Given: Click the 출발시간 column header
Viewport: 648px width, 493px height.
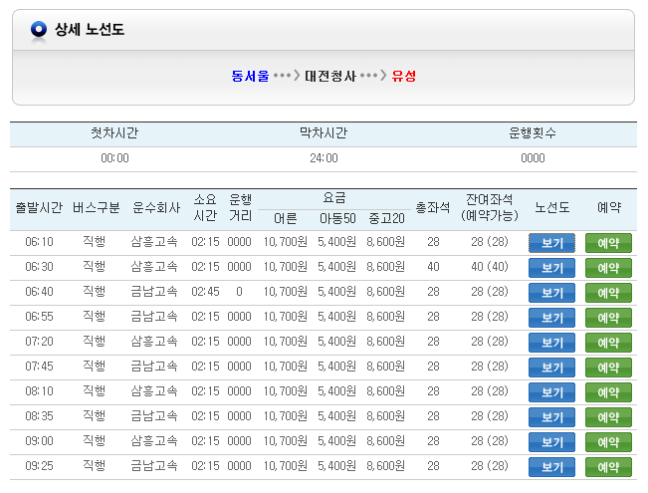Looking at the screenshot, I should [39, 207].
